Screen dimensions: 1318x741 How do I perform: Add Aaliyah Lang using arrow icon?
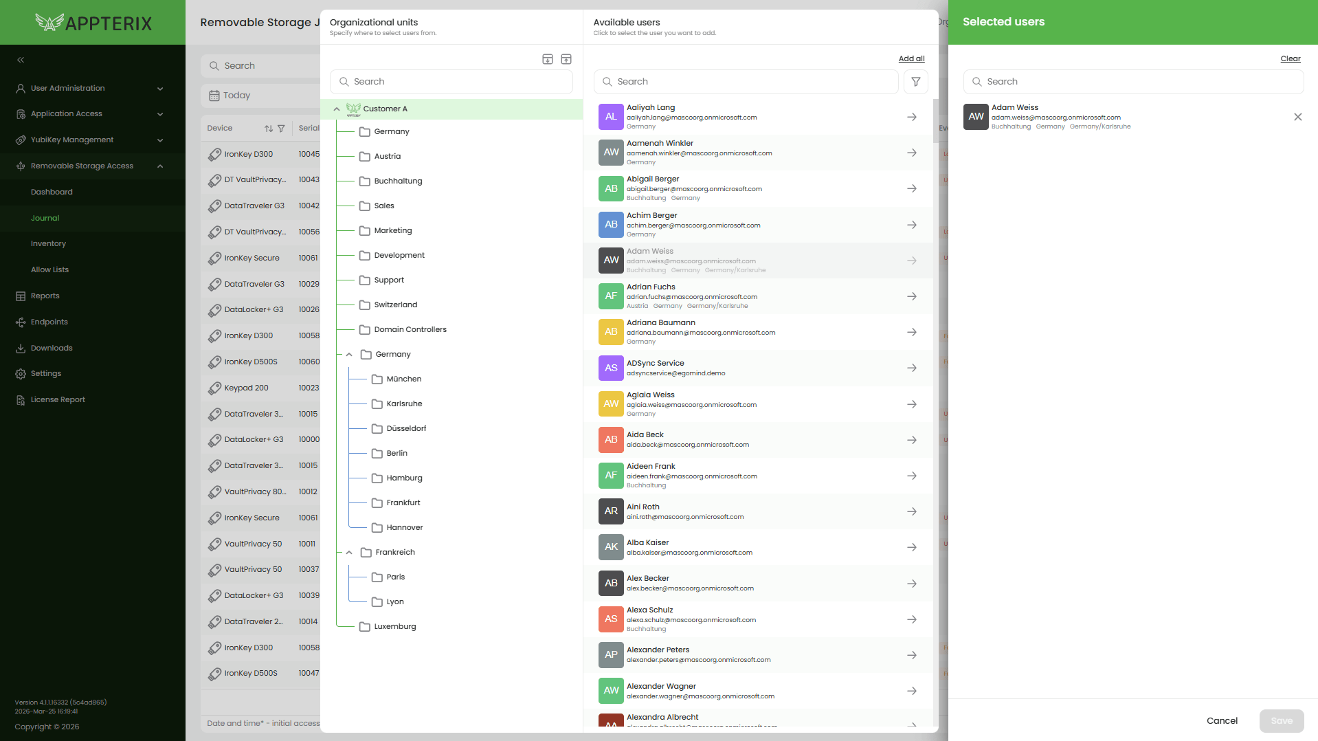(x=911, y=117)
